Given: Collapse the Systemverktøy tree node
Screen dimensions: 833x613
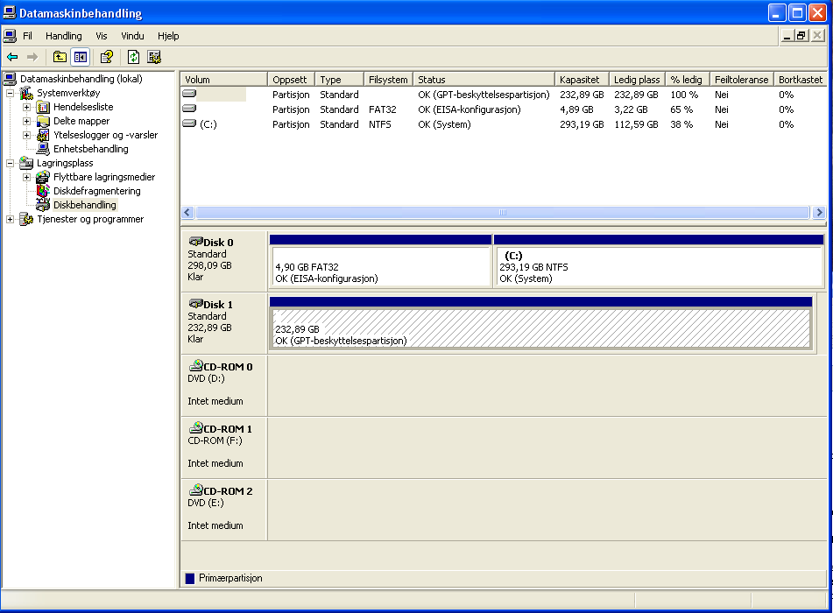Looking at the screenshot, I should coord(11,93).
